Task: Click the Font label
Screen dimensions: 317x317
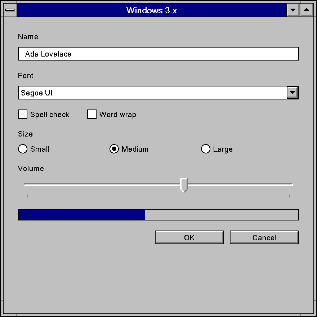Action: tap(26, 76)
